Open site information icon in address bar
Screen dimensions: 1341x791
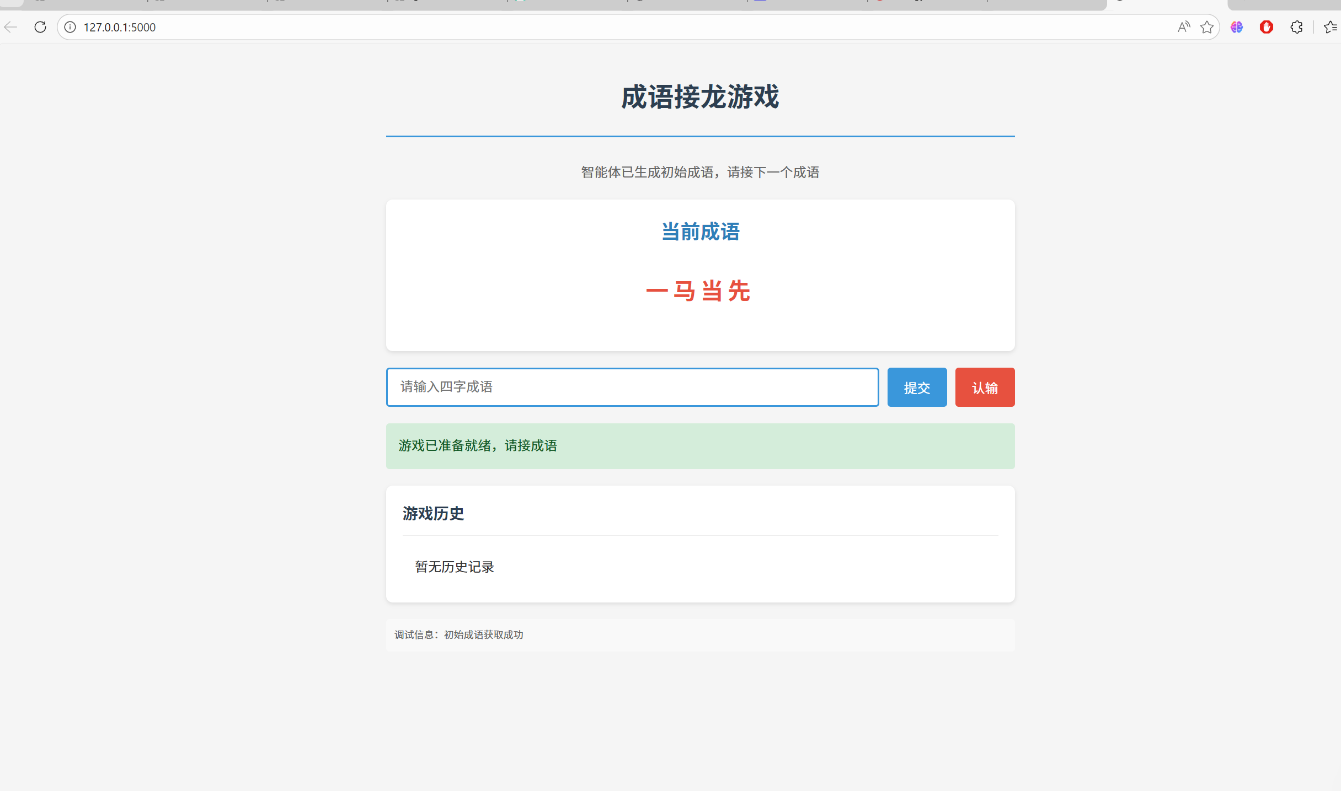click(x=70, y=27)
